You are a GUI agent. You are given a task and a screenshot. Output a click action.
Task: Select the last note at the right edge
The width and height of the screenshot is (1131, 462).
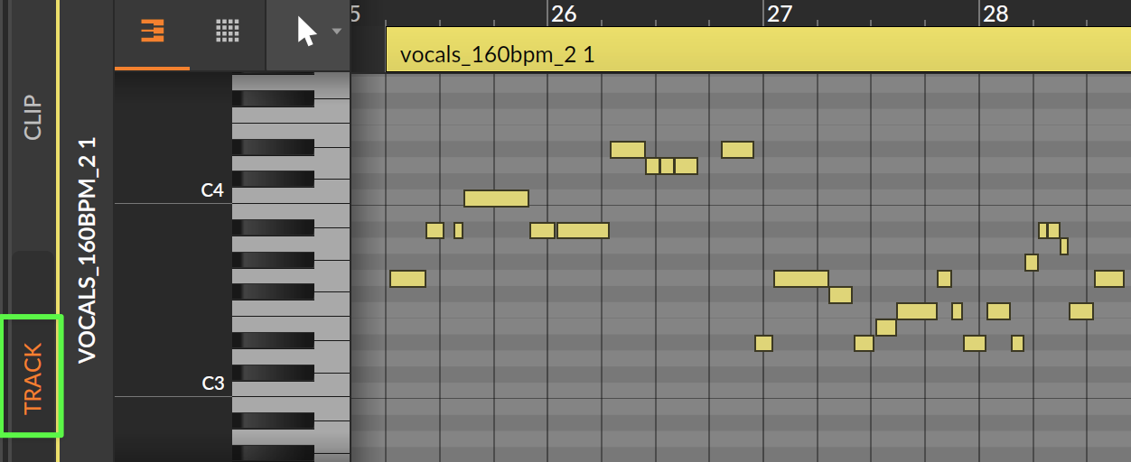[1108, 279]
